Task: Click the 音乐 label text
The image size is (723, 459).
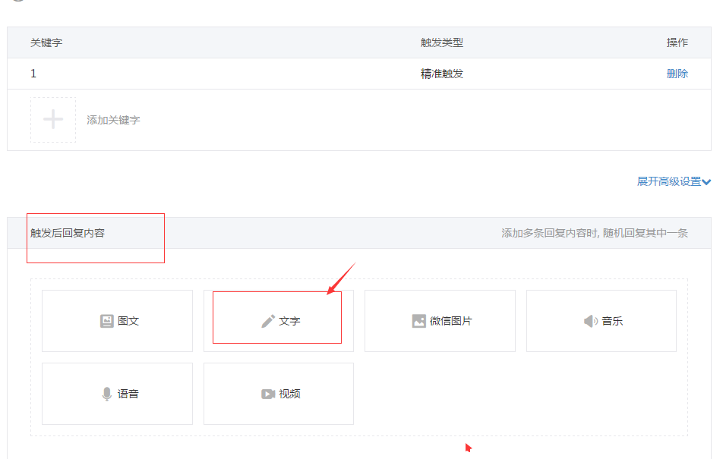Action: [612, 321]
